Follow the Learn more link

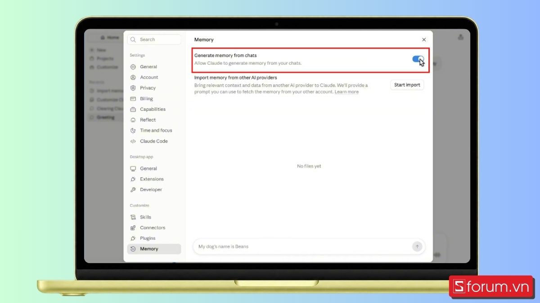346,92
